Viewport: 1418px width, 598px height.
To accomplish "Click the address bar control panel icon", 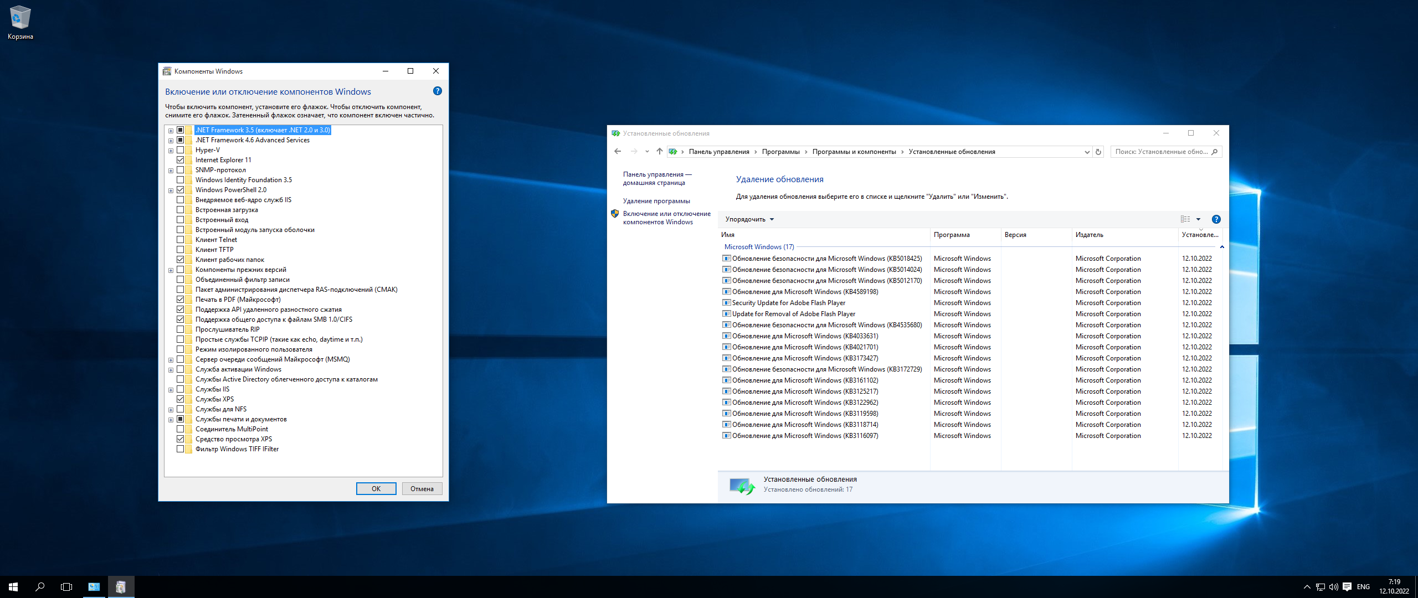I will tap(673, 152).
